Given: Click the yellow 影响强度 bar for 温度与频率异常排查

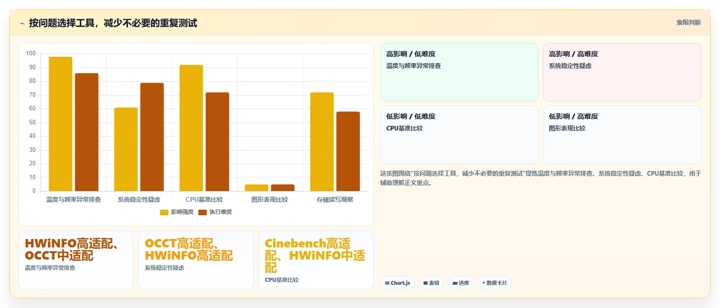Looking at the screenshot, I should coord(61,124).
